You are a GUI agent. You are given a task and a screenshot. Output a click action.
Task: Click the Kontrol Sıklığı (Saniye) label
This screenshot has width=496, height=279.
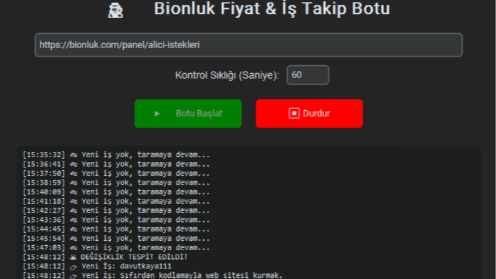pyautogui.click(x=227, y=75)
